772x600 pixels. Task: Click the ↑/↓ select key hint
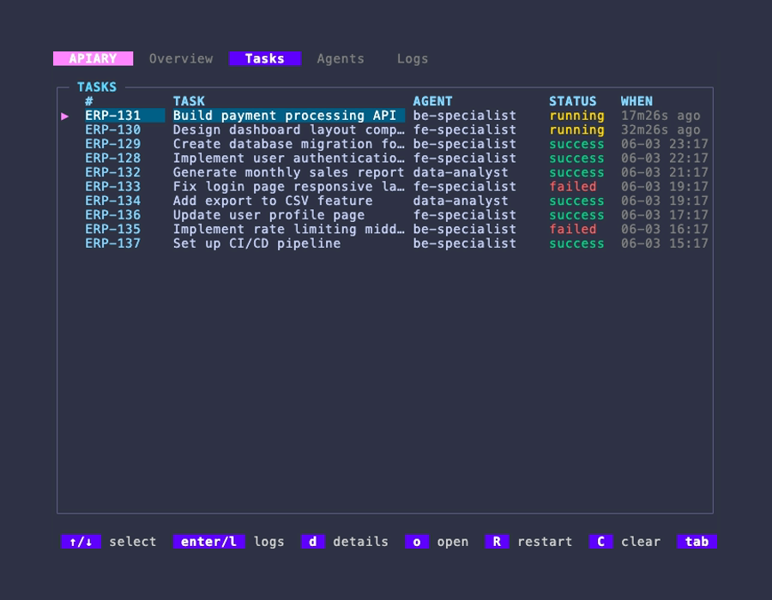coord(109,542)
